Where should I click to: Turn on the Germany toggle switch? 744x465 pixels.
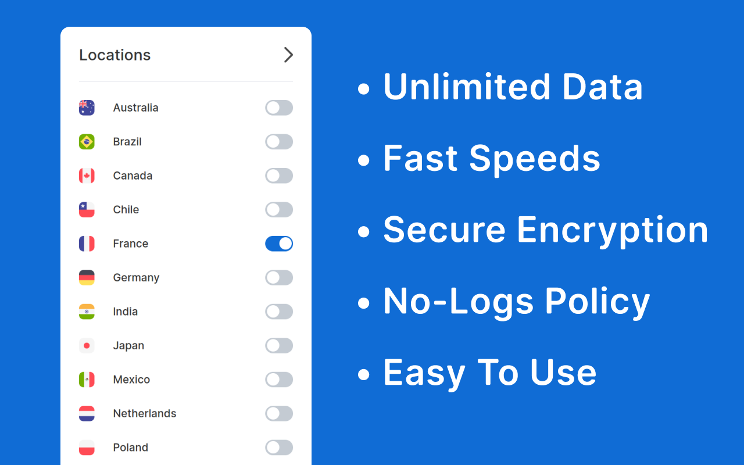click(279, 278)
